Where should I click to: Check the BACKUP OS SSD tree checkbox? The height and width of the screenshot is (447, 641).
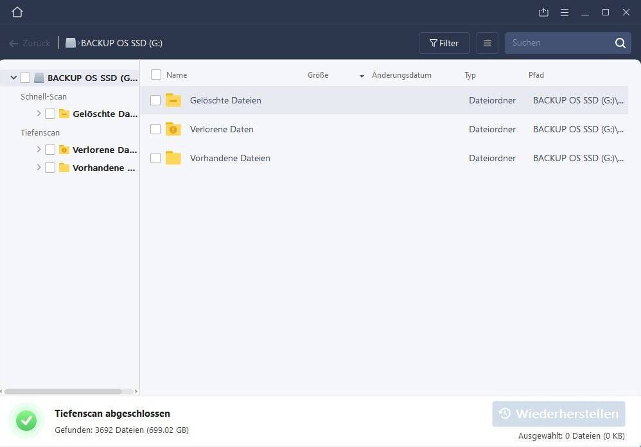(x=25, y=78)
